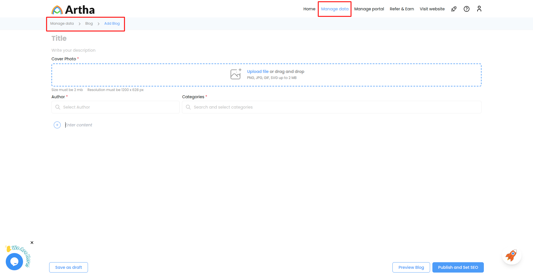Open the user profile icon
The width and height of the screenshot is (533, 276).
[479, 9]
